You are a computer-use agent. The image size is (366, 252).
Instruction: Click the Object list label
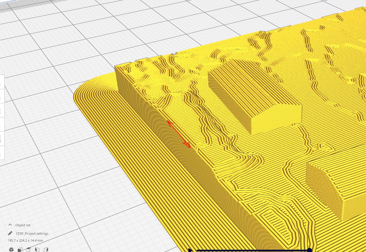coord(23,225)
